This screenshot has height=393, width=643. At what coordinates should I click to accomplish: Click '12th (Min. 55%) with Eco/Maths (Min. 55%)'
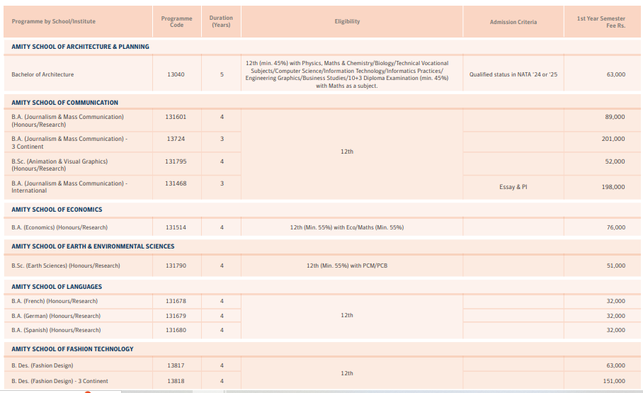click(347, 227)
